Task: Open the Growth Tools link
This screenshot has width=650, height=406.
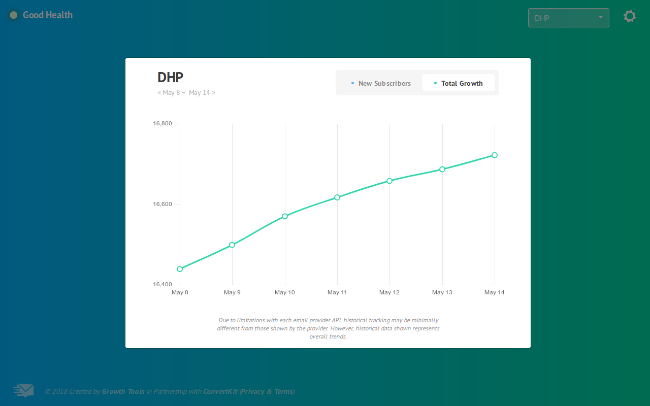Action: tap(123, 391)
